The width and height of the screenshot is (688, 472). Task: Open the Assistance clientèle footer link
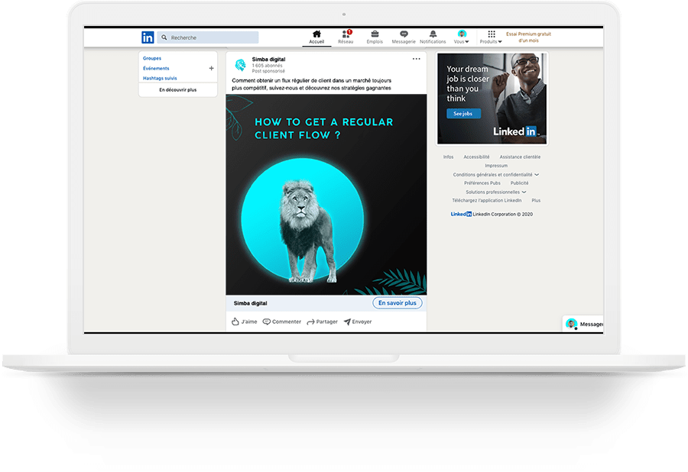coord(520,157)
